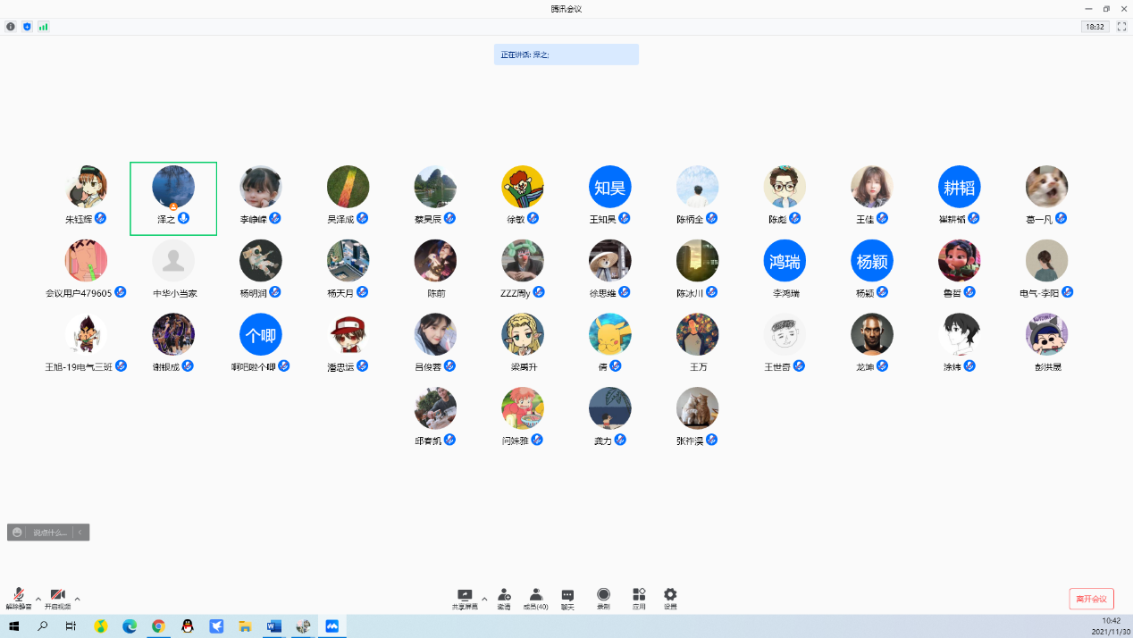The image size is (1133, 638).
Task: Open the invite (邀请) option
Action: tap(504, 598)
